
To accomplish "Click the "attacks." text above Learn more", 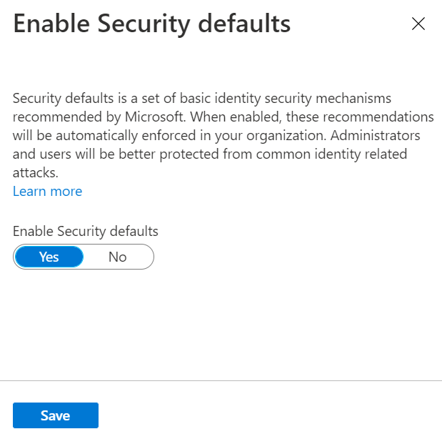I will pyautogui.click(x=36, y=172).
